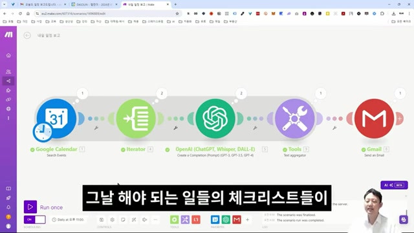
Task: Click the filter wrench between OpenAI and Tools
Action: [255, 128]
